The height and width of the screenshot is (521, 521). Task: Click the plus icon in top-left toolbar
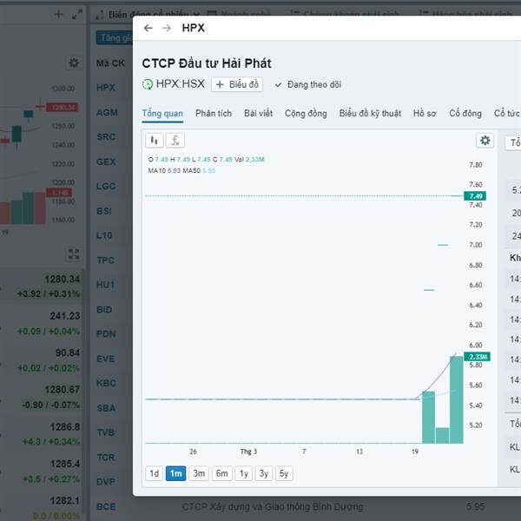tap(58, 14)
